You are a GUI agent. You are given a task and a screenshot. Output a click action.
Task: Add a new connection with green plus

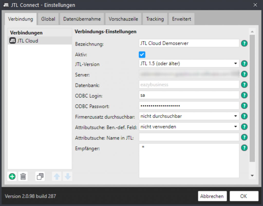tap(12, 176)
